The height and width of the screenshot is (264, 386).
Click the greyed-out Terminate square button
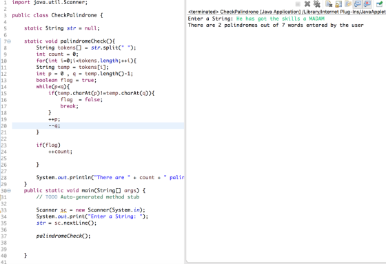[298, 4]
